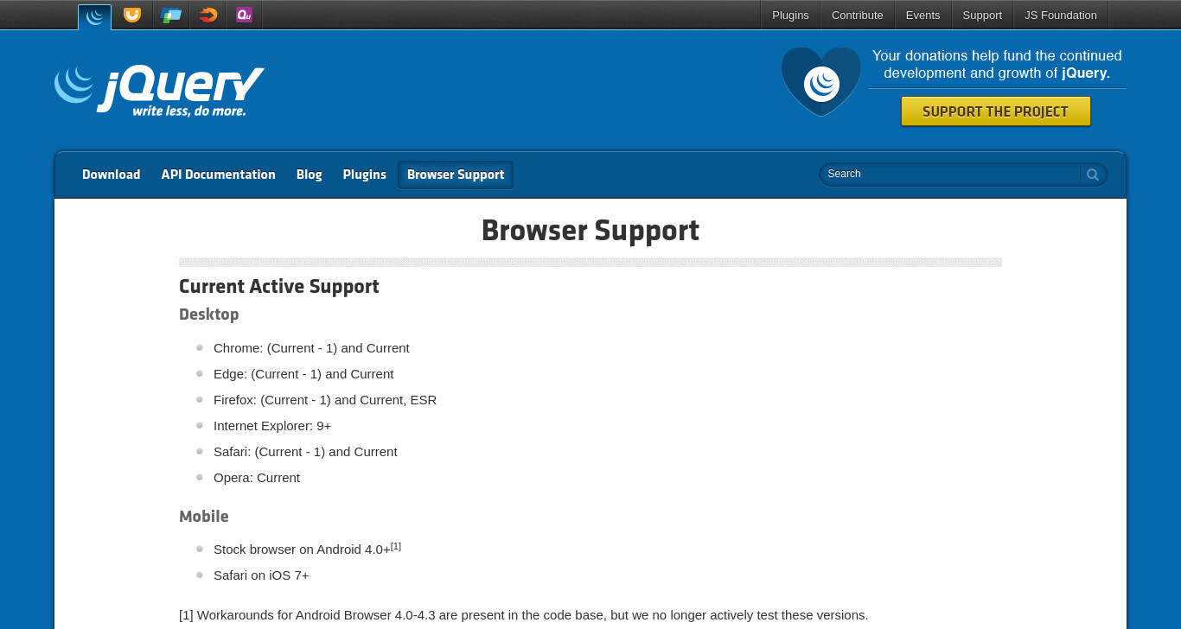Click the Support the Project button

(995, 111)
